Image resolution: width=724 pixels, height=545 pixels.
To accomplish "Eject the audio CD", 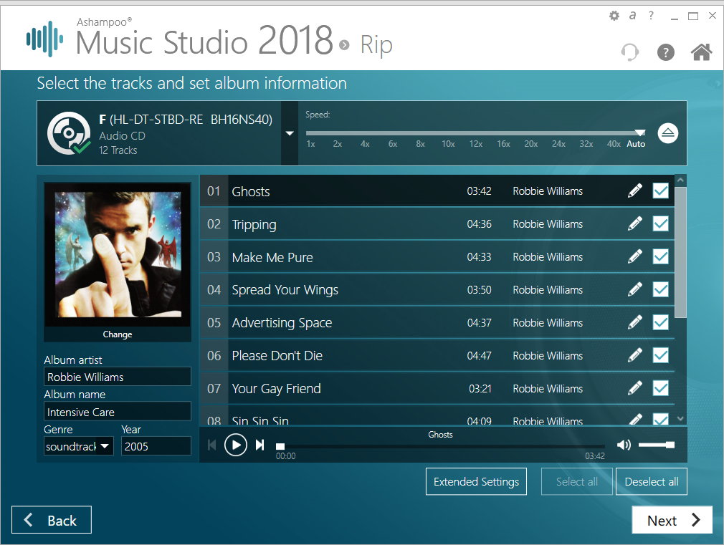I will 667,133.
